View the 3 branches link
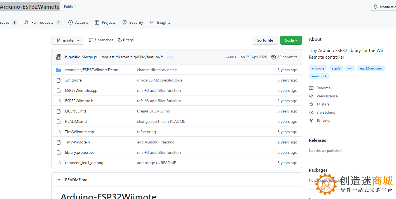The image size is (396, 199). pyautogui.click(x=101, y=40)
